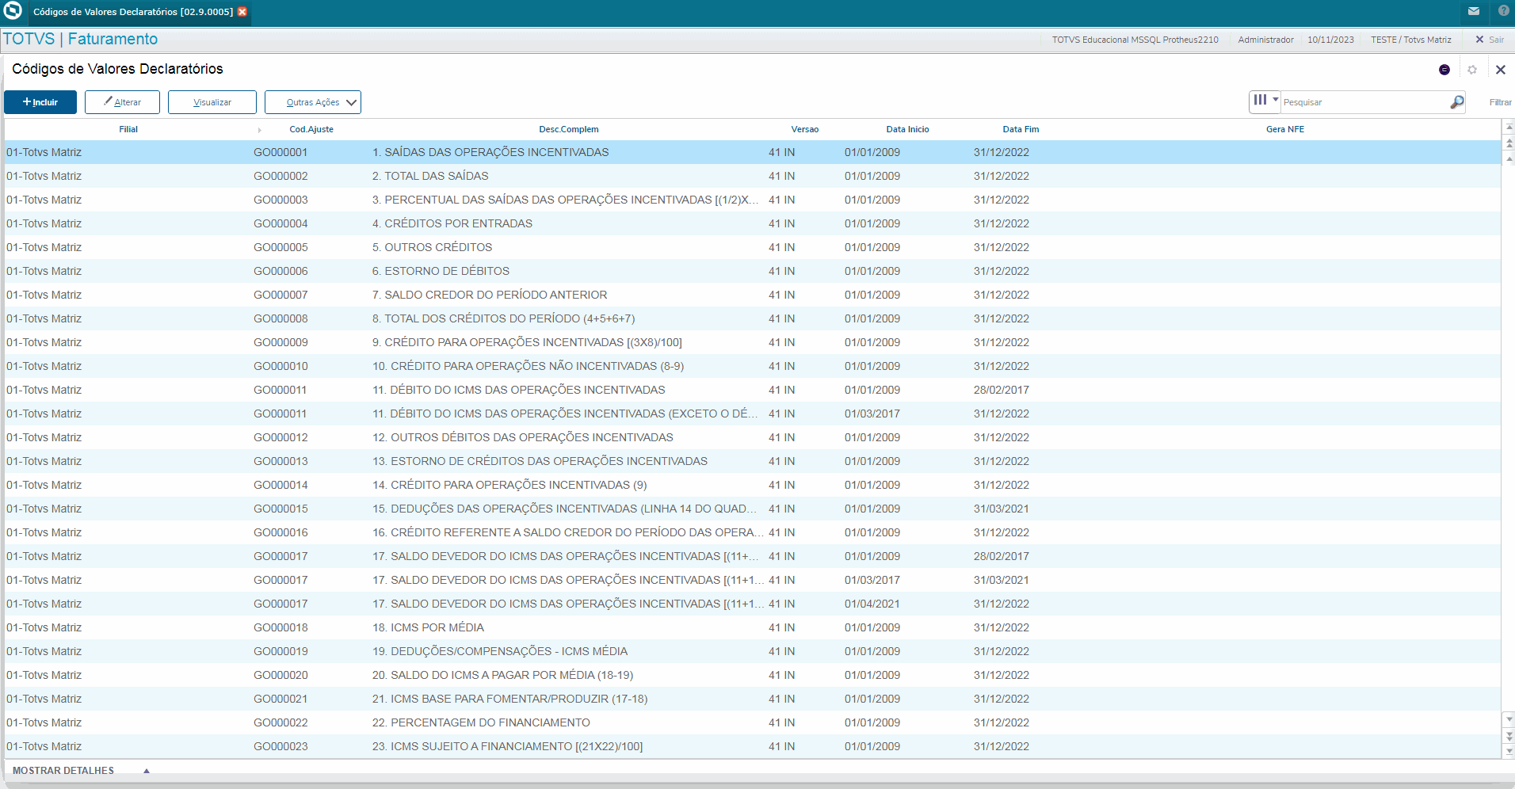Select code GO000008

tap(280, 318)
